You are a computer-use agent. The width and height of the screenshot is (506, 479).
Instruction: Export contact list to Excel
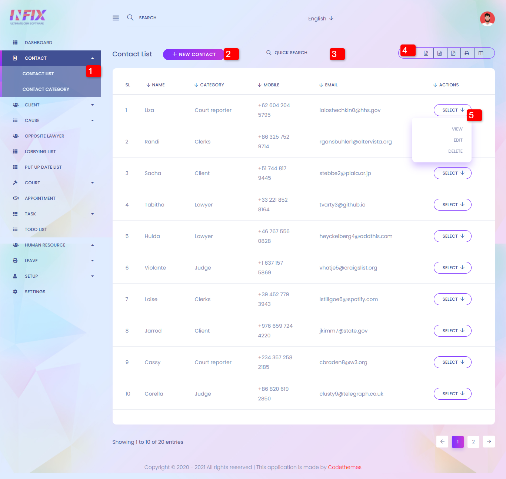[x=426, y=53]
